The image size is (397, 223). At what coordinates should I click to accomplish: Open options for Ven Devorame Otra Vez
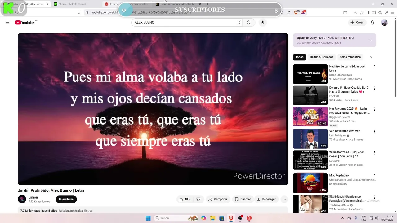(x=374, y=131)
